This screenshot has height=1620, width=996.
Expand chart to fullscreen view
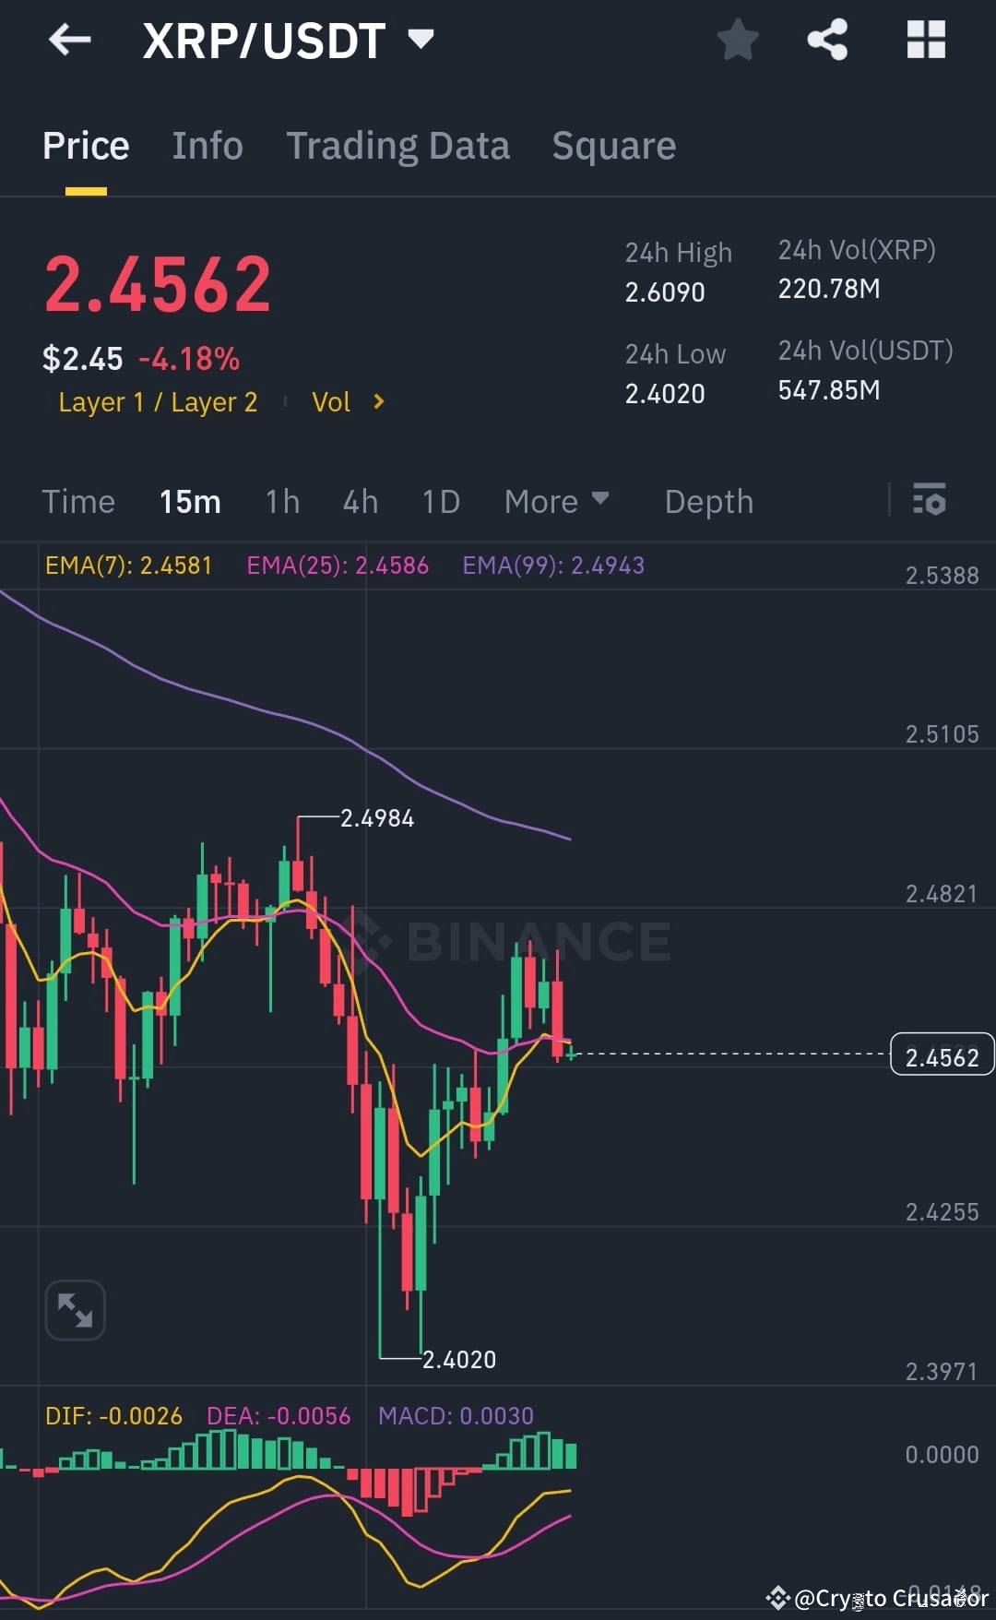point(76,1309)
